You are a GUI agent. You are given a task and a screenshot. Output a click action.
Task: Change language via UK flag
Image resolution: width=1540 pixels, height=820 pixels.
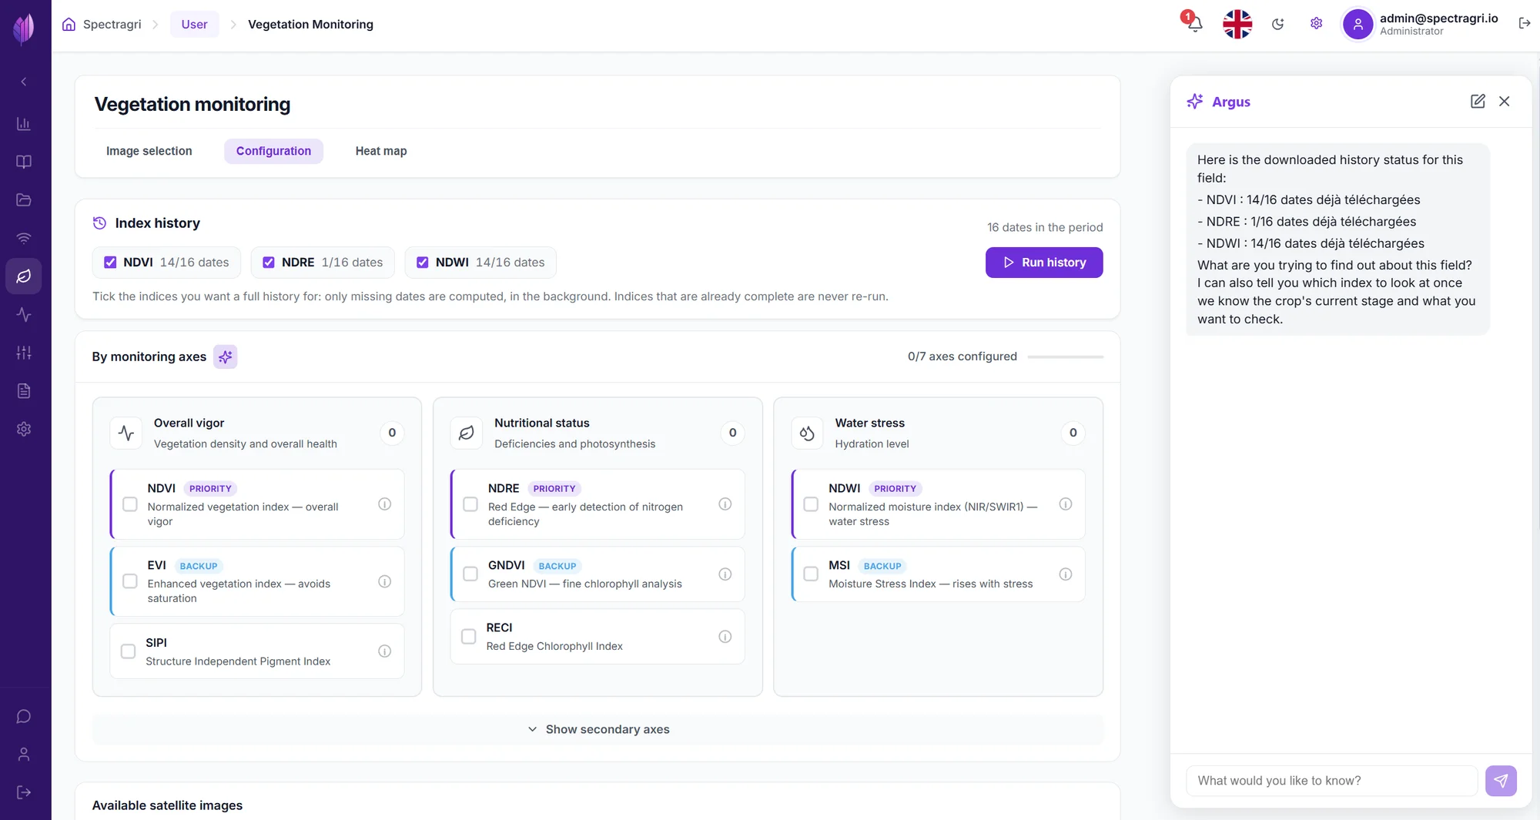point(1237,24)
